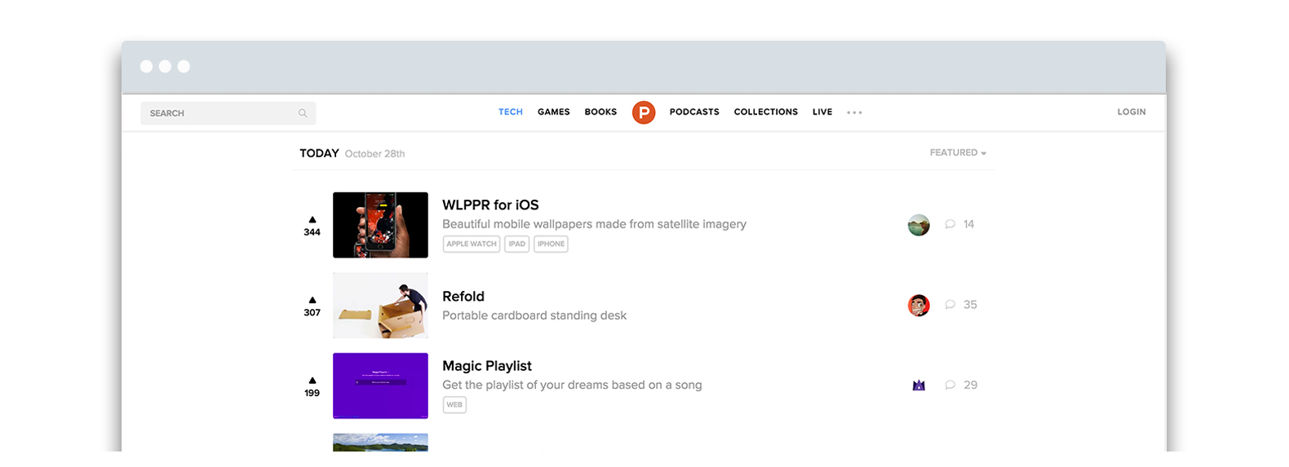Open WLPPR phone thumbnail
Viewport: 1289px width, 467px height.
point(380,225)
